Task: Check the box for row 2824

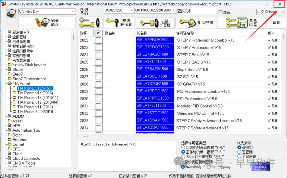Action: 99,55
